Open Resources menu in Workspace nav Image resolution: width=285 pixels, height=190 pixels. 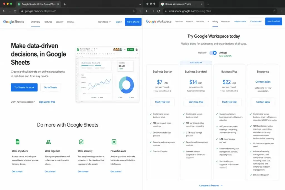(x=225, y=21)
